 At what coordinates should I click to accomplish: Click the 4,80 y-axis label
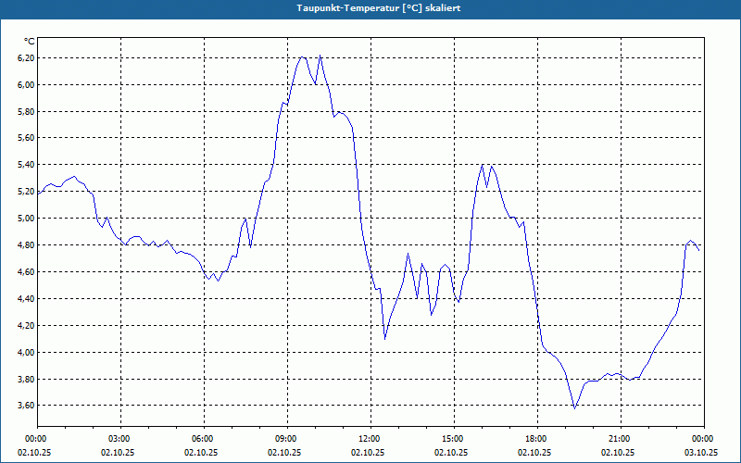(x=26, y=245)
